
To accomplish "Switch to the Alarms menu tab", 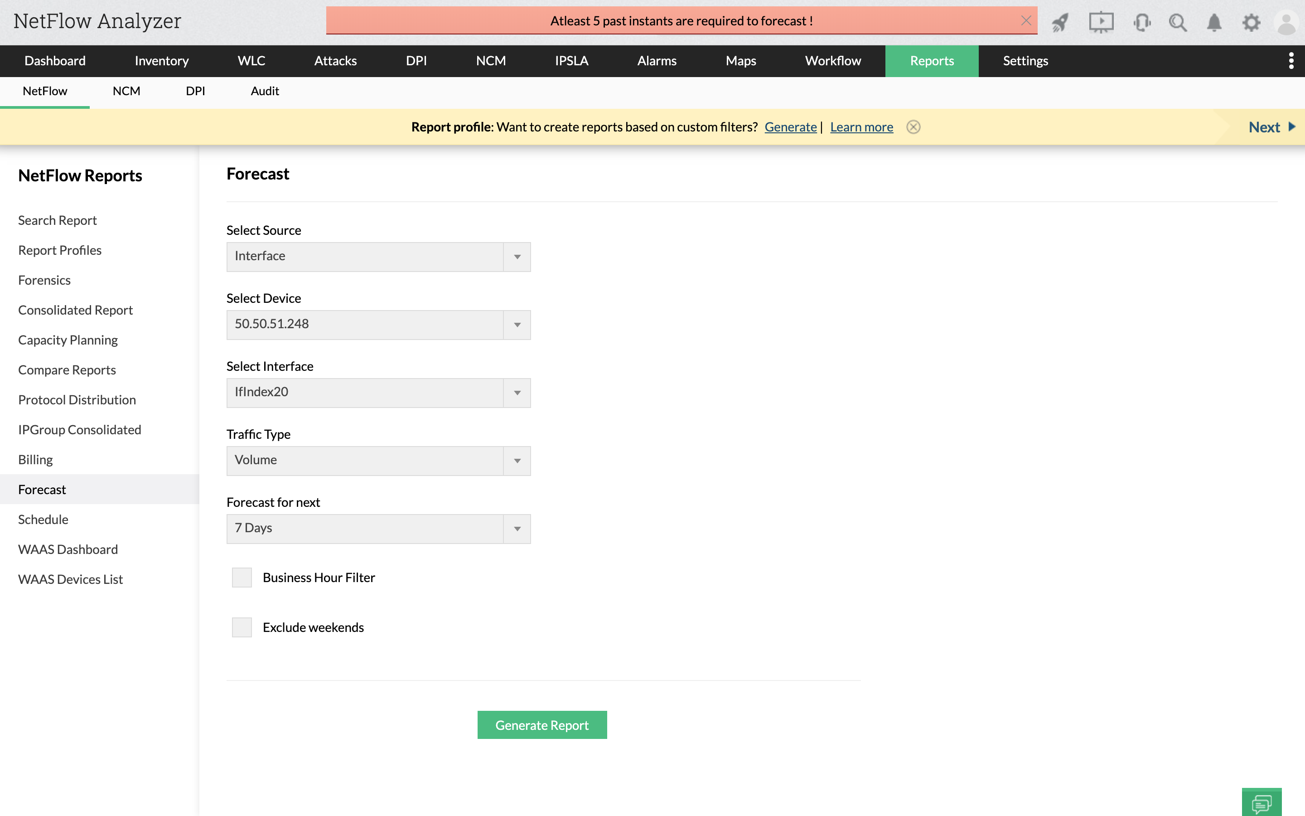I will coord(656,61).
